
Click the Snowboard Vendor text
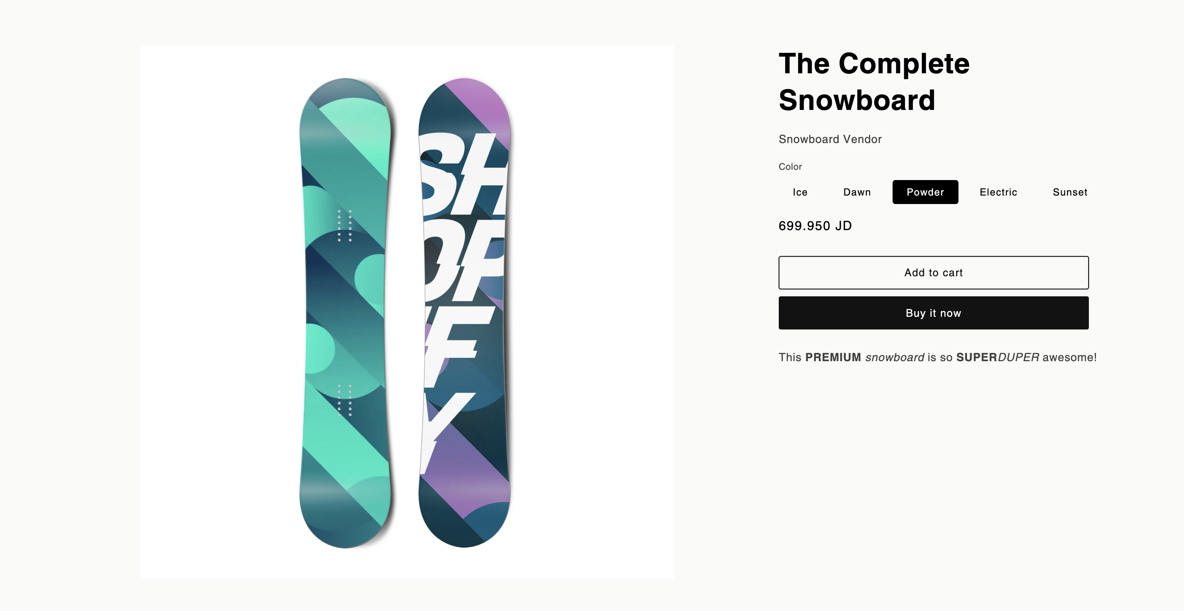(x=830, y=139)
